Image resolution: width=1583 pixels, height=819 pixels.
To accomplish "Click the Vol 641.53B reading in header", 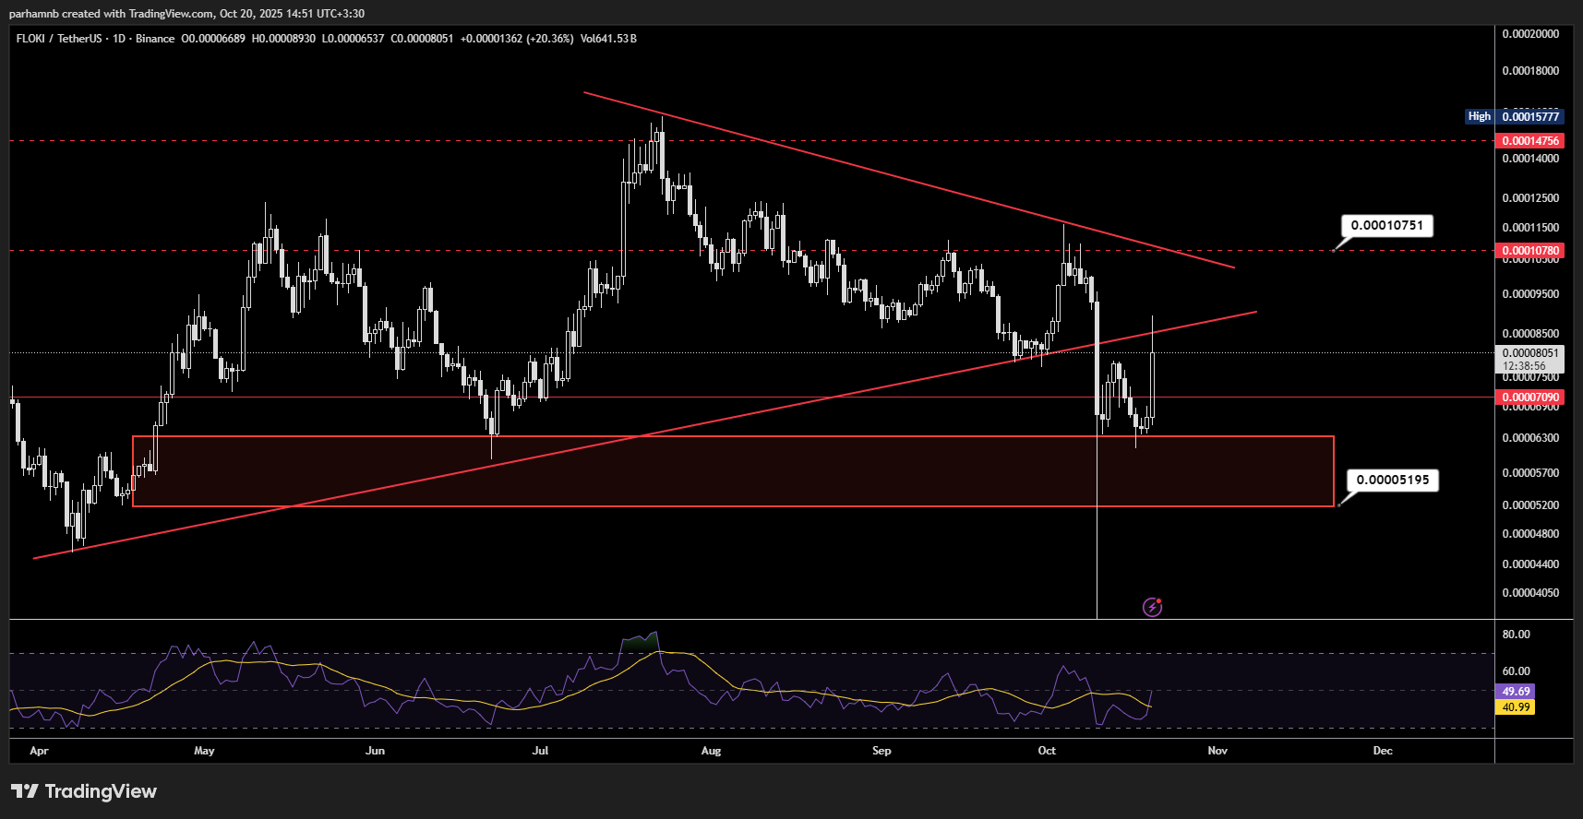I will pyautogui.click(x=608, y=39).
